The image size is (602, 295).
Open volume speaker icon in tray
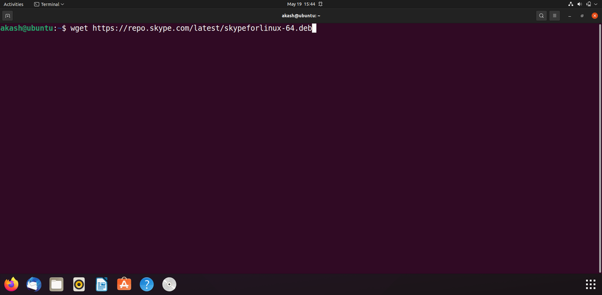pos(579,4)
